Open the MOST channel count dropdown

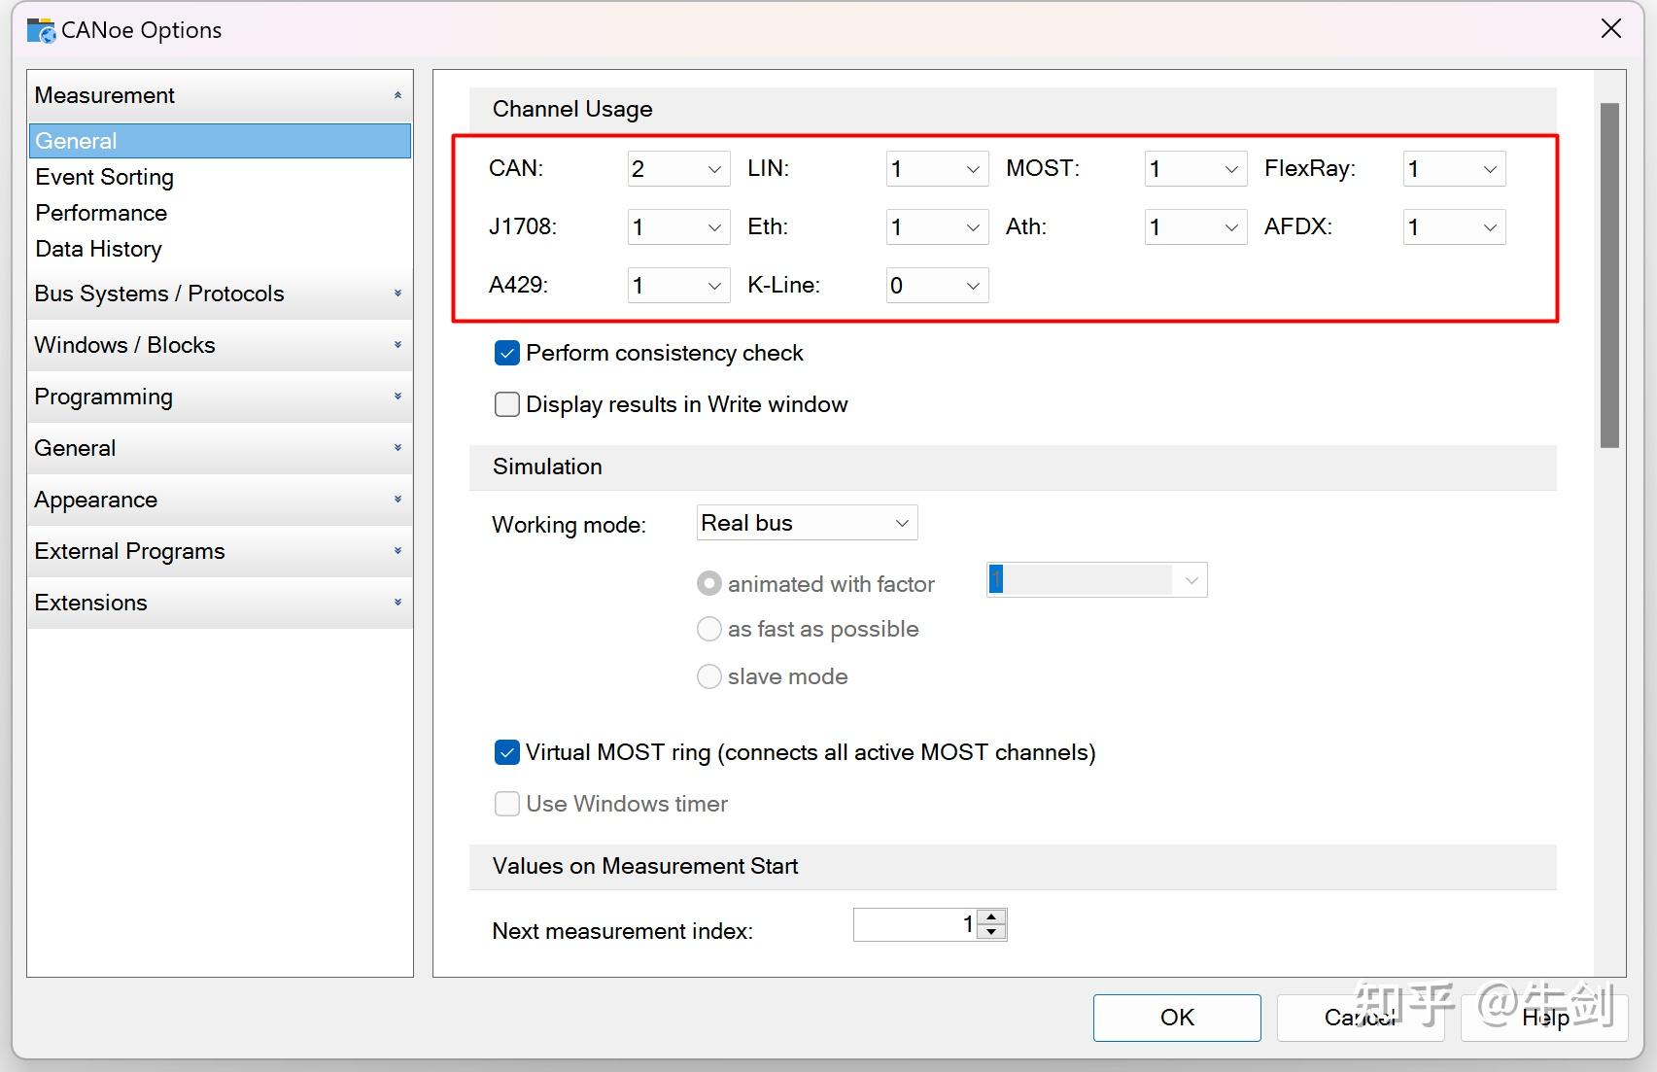(x=1195, y=169)
